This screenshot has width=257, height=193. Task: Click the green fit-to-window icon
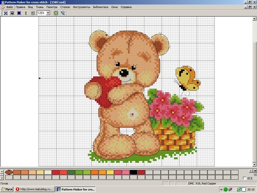click(56, 13)
